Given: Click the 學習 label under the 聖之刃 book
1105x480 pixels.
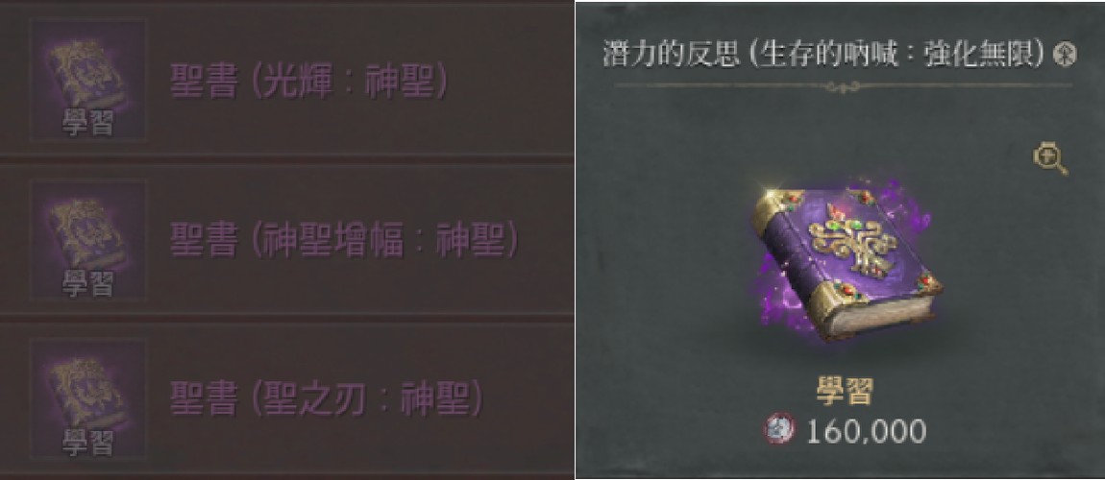Looking at the screenshot, I should [88, 442].
